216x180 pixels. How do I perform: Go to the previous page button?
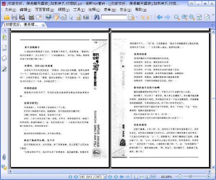tap(76, 177)
